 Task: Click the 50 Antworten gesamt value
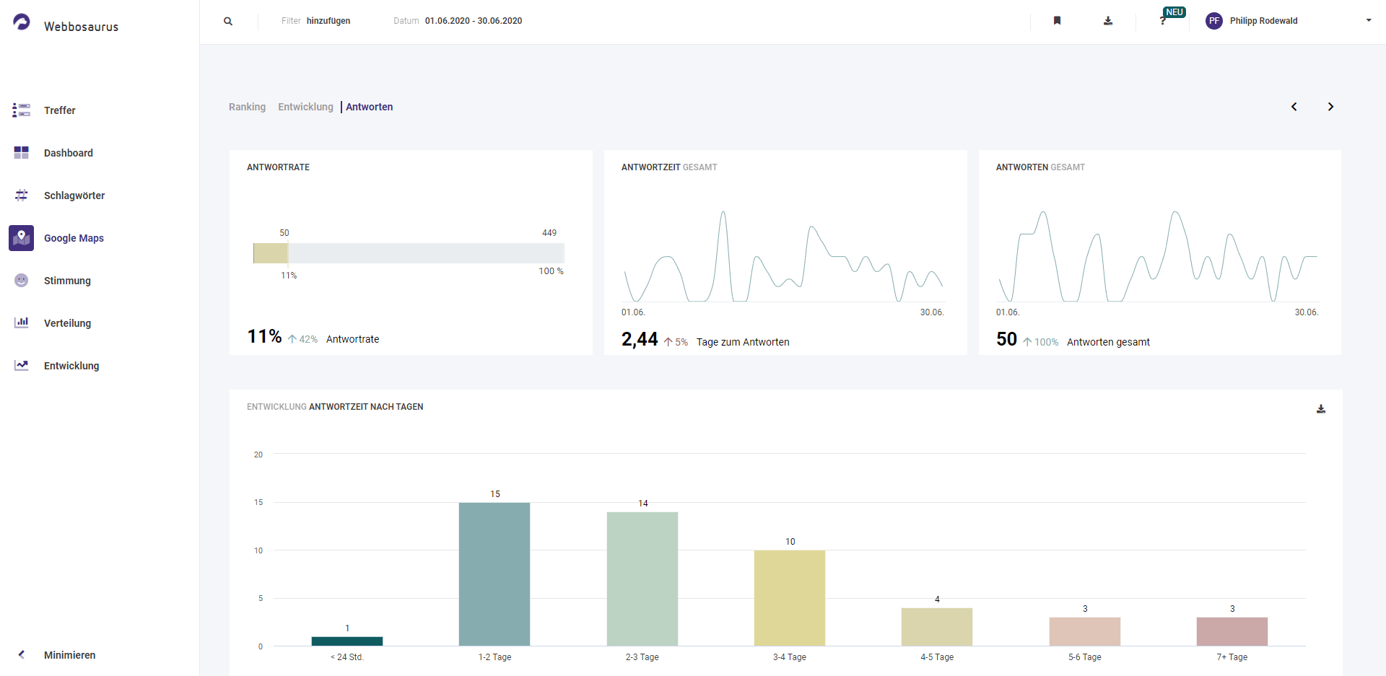click(x=1006, y=339)
